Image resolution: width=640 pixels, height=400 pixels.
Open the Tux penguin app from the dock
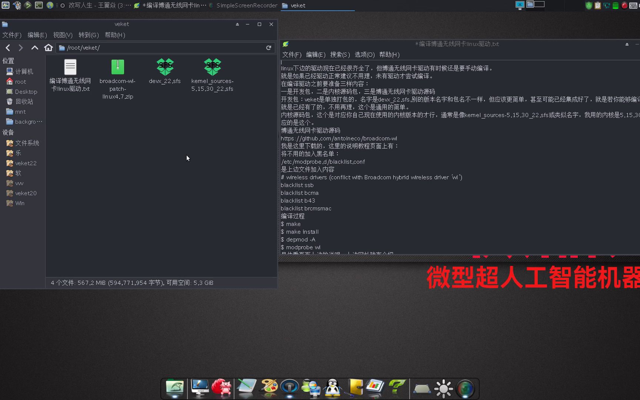tap(333, 388)
